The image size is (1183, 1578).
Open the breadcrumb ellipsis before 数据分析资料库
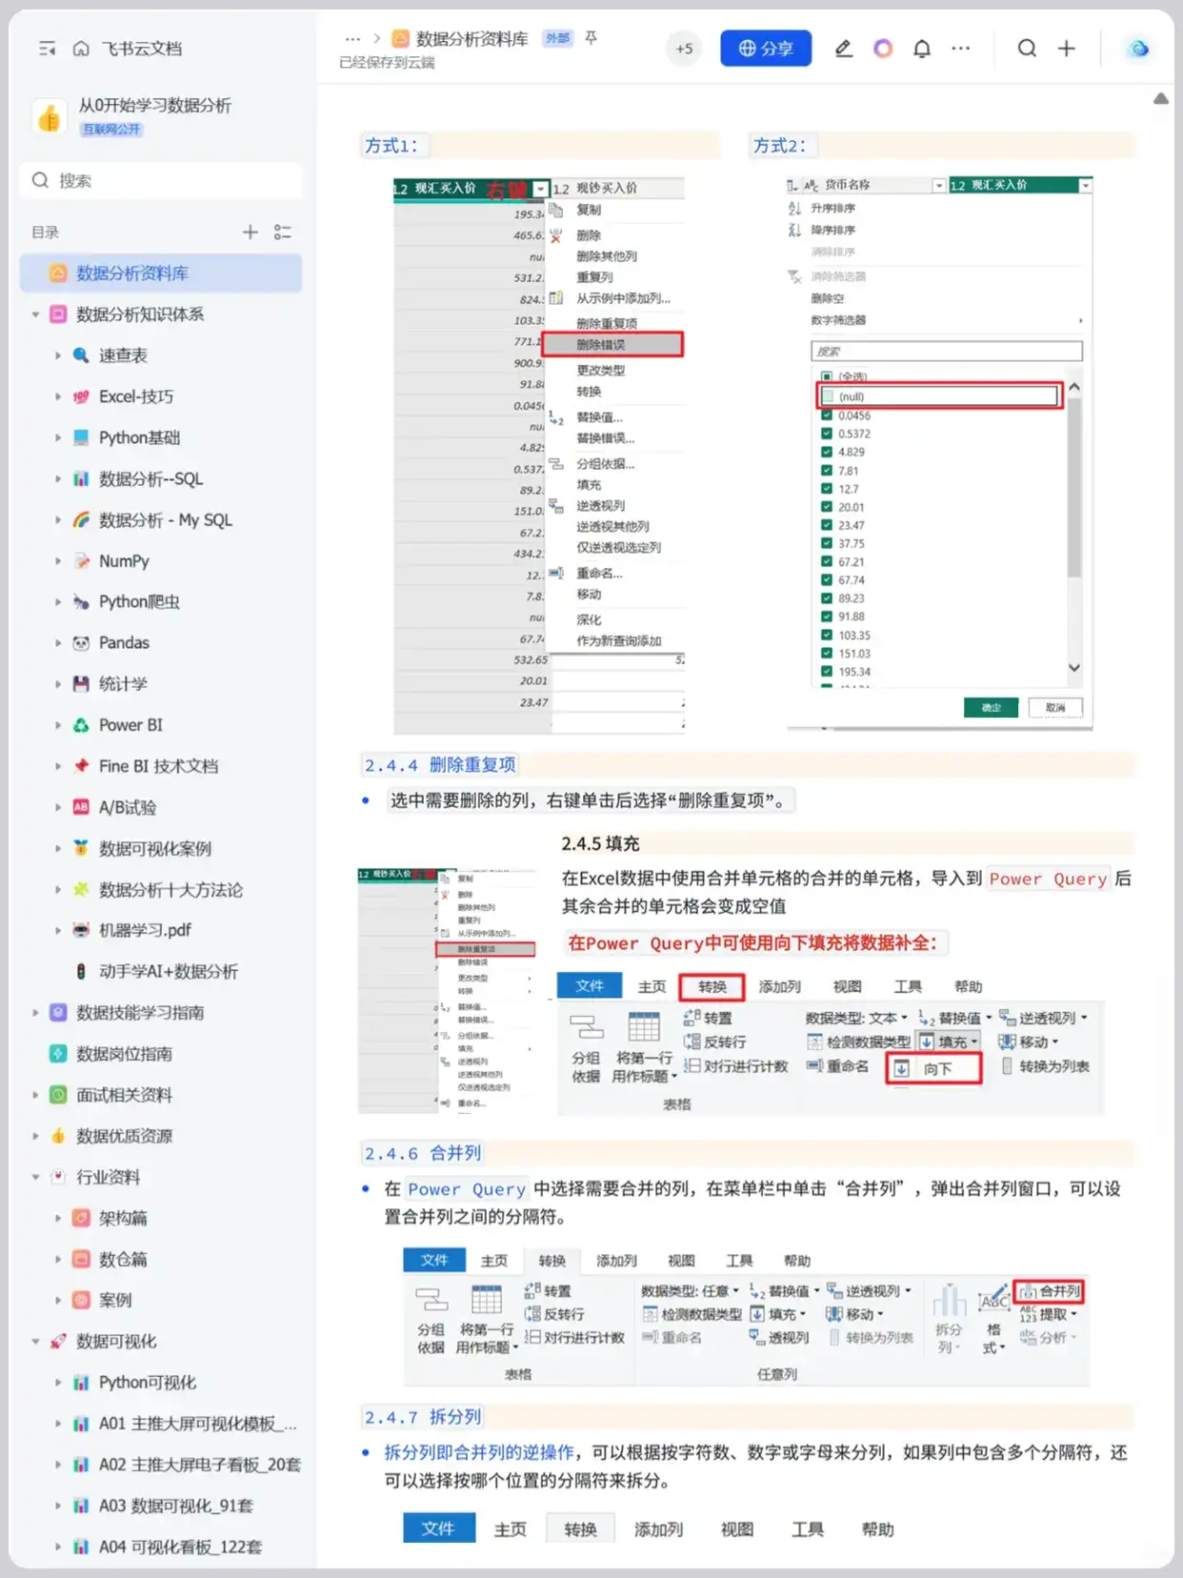click(353, 39)
